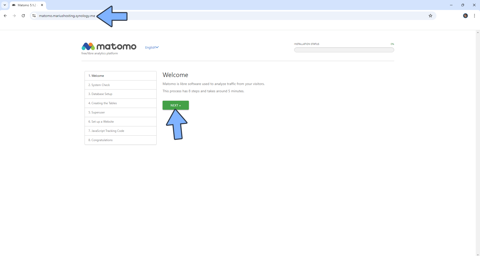Viewport: 480px width, 256px height.
Task: Select the Matomo 5.1.2 browser tab
Action: [28, 5]
